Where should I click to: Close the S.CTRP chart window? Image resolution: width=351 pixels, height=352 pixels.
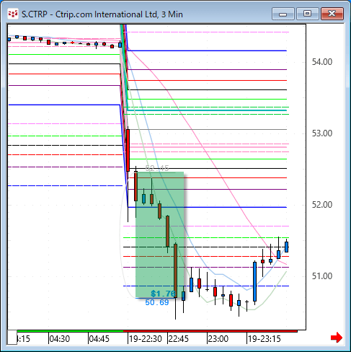coord(332,14)
